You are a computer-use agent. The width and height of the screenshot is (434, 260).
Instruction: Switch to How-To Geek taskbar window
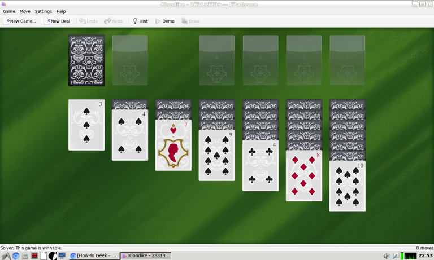click(94, 256)
